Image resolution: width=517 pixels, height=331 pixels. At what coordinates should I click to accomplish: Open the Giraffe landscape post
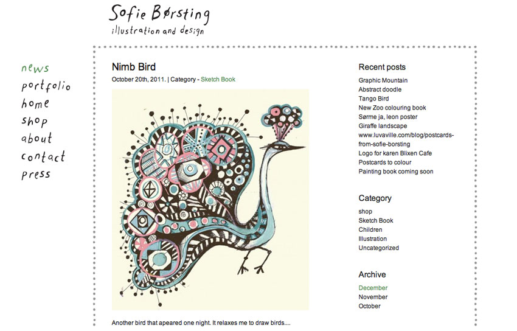(383, 126)
